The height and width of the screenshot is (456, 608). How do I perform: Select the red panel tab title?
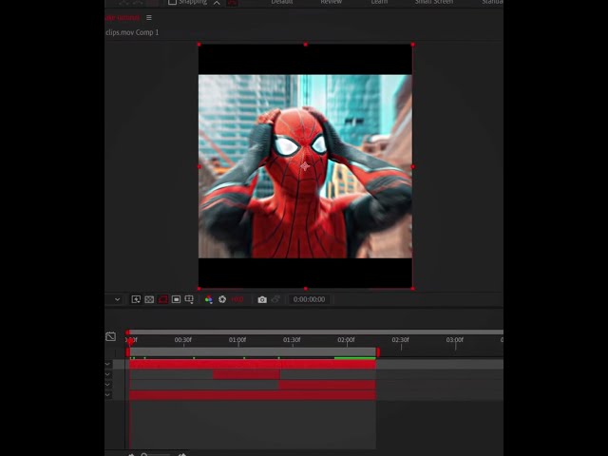(x=123, y=18)
